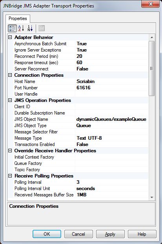This screenshot has width=162, height=244.
Task: Collapse the Adapter Behavior section
Action: (10, 37)
